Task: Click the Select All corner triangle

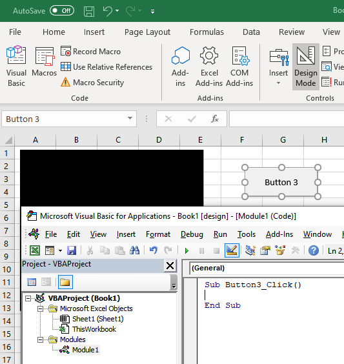Action: (8, 140)
